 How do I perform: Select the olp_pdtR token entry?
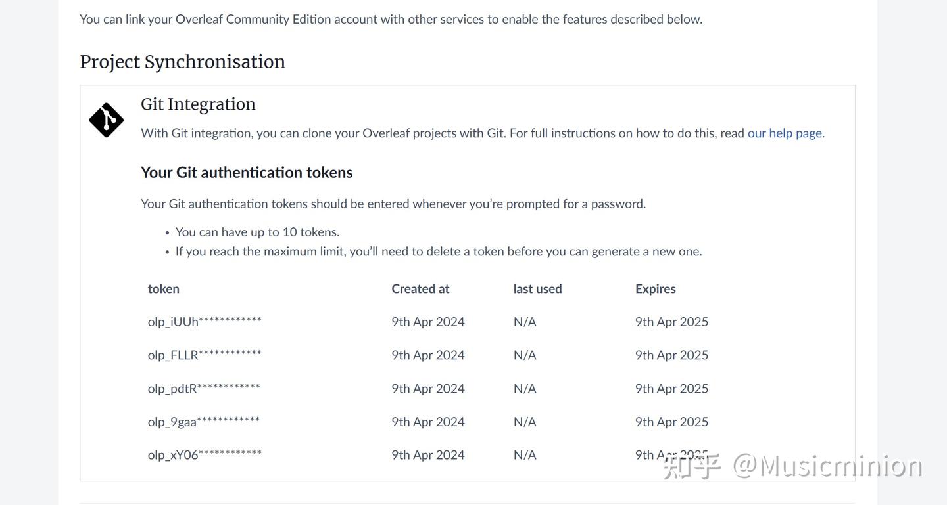tap(204, 389)
